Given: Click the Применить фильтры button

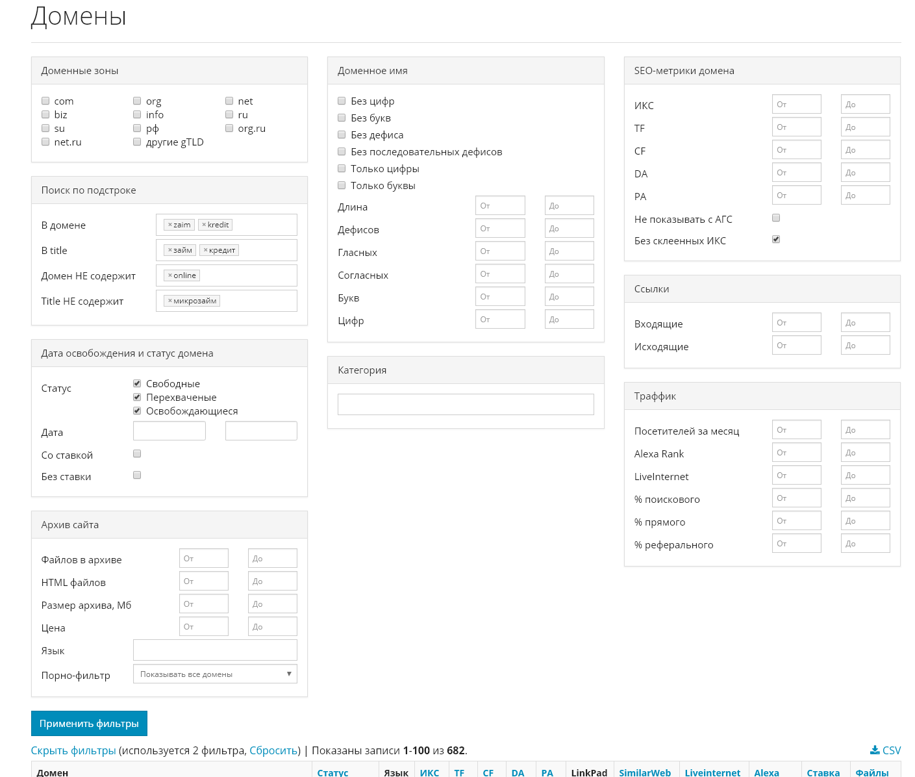Looking at the screenshot, I should [x=89, y=723].
